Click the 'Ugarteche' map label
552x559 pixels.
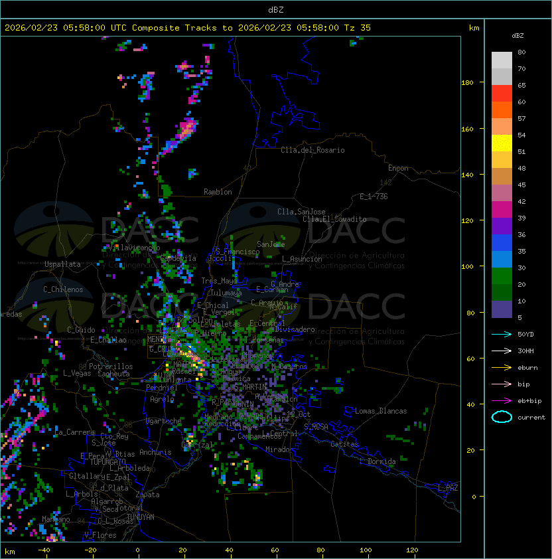click(x=164, y=421)
